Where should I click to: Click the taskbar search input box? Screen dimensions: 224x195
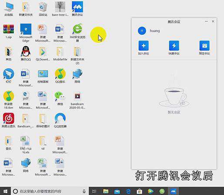[50, 191]
